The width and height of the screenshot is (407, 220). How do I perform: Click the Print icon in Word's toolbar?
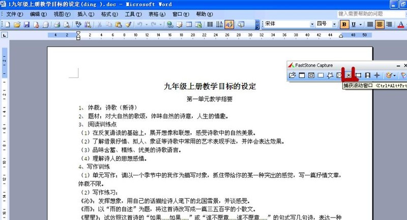tap(57, 24)
